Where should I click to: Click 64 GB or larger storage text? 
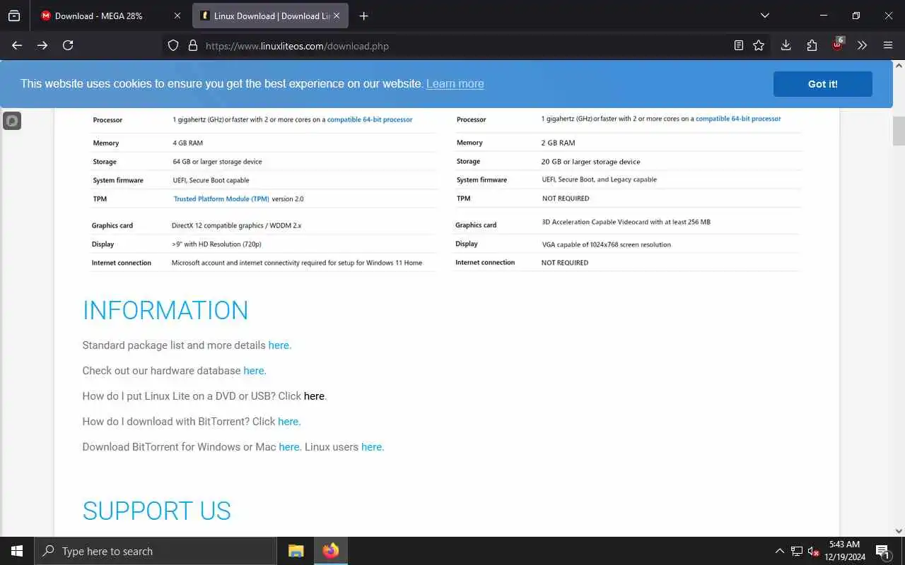tap(217, 162)
